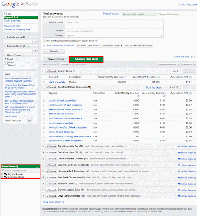The height and width of the screenshot is (216, 197).
Task: Collapse the Benefits Of Dark Chocolate group
Action: [x=43, y=87]
